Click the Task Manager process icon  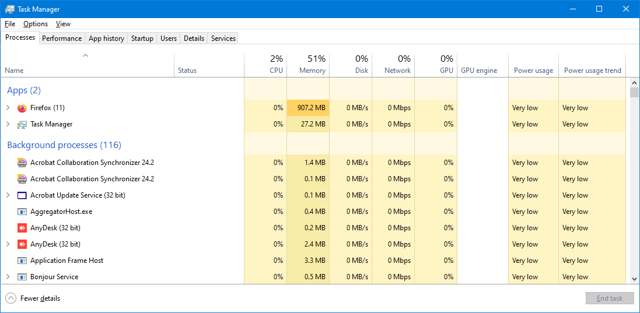(x=22, y=124)
